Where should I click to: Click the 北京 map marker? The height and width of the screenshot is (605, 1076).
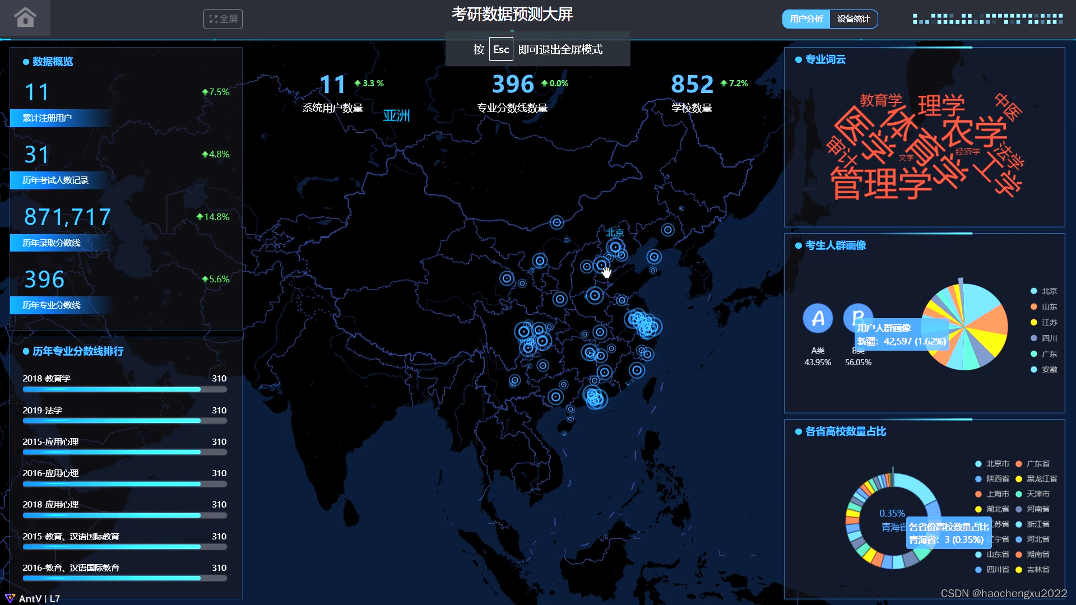coord(615,246)
